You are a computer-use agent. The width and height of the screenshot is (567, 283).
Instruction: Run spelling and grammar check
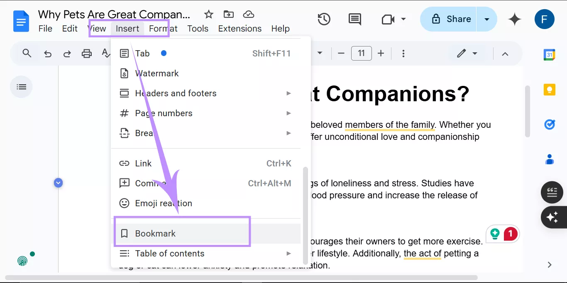point(106,54)
